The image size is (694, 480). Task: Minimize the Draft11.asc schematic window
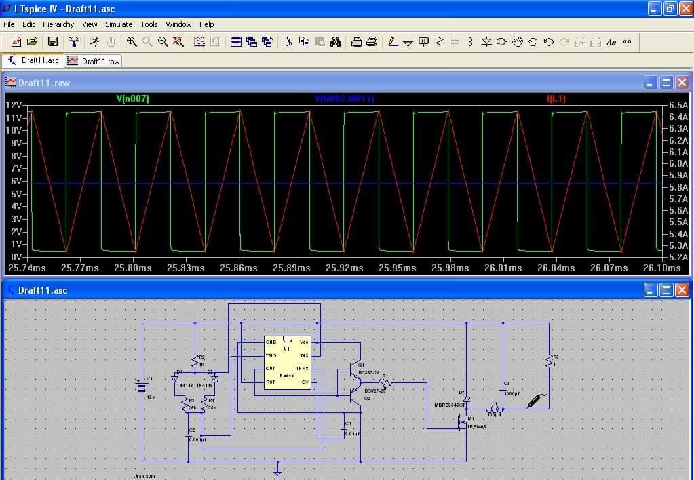(650, 289)
